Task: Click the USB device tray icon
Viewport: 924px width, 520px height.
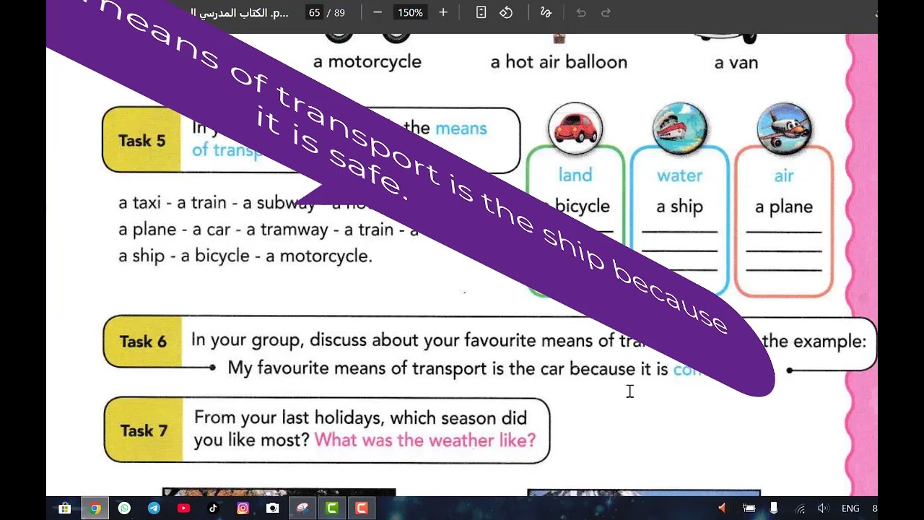Action: [774, 508]
